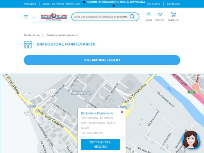The width and height of the screenshot is (204, 153).
Task: Click Viale Luigi Cadorna map label
Action: click(51, 119)
